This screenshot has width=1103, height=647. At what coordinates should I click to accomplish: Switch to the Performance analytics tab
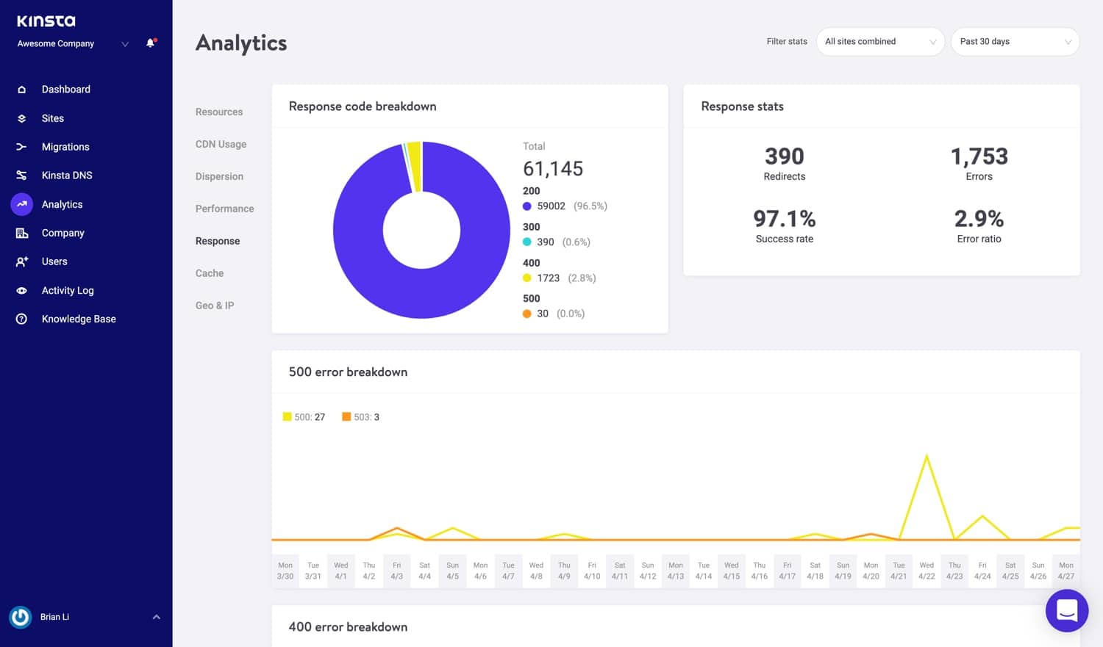[x=224, y=209]
